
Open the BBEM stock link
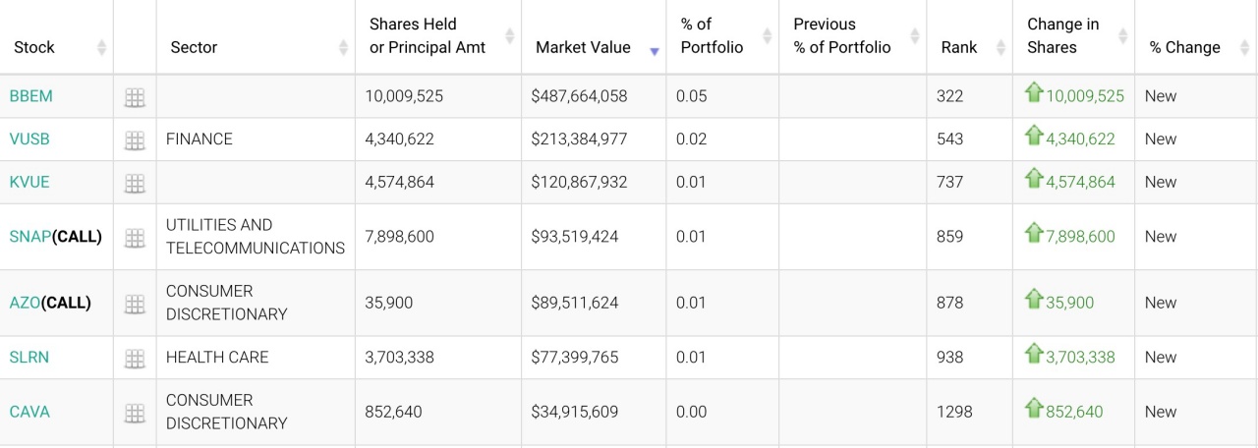click(x=31, y=96)
